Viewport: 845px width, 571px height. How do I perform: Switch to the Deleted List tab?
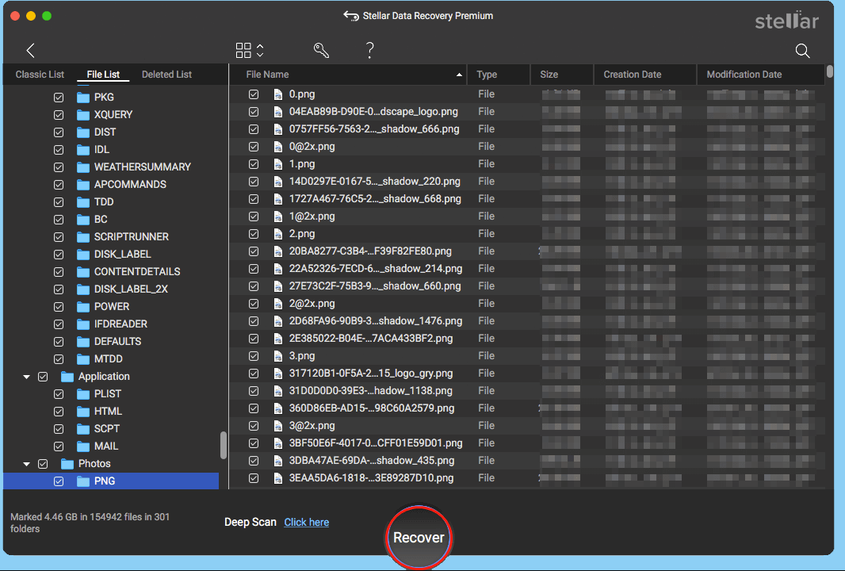coord(166,74)
